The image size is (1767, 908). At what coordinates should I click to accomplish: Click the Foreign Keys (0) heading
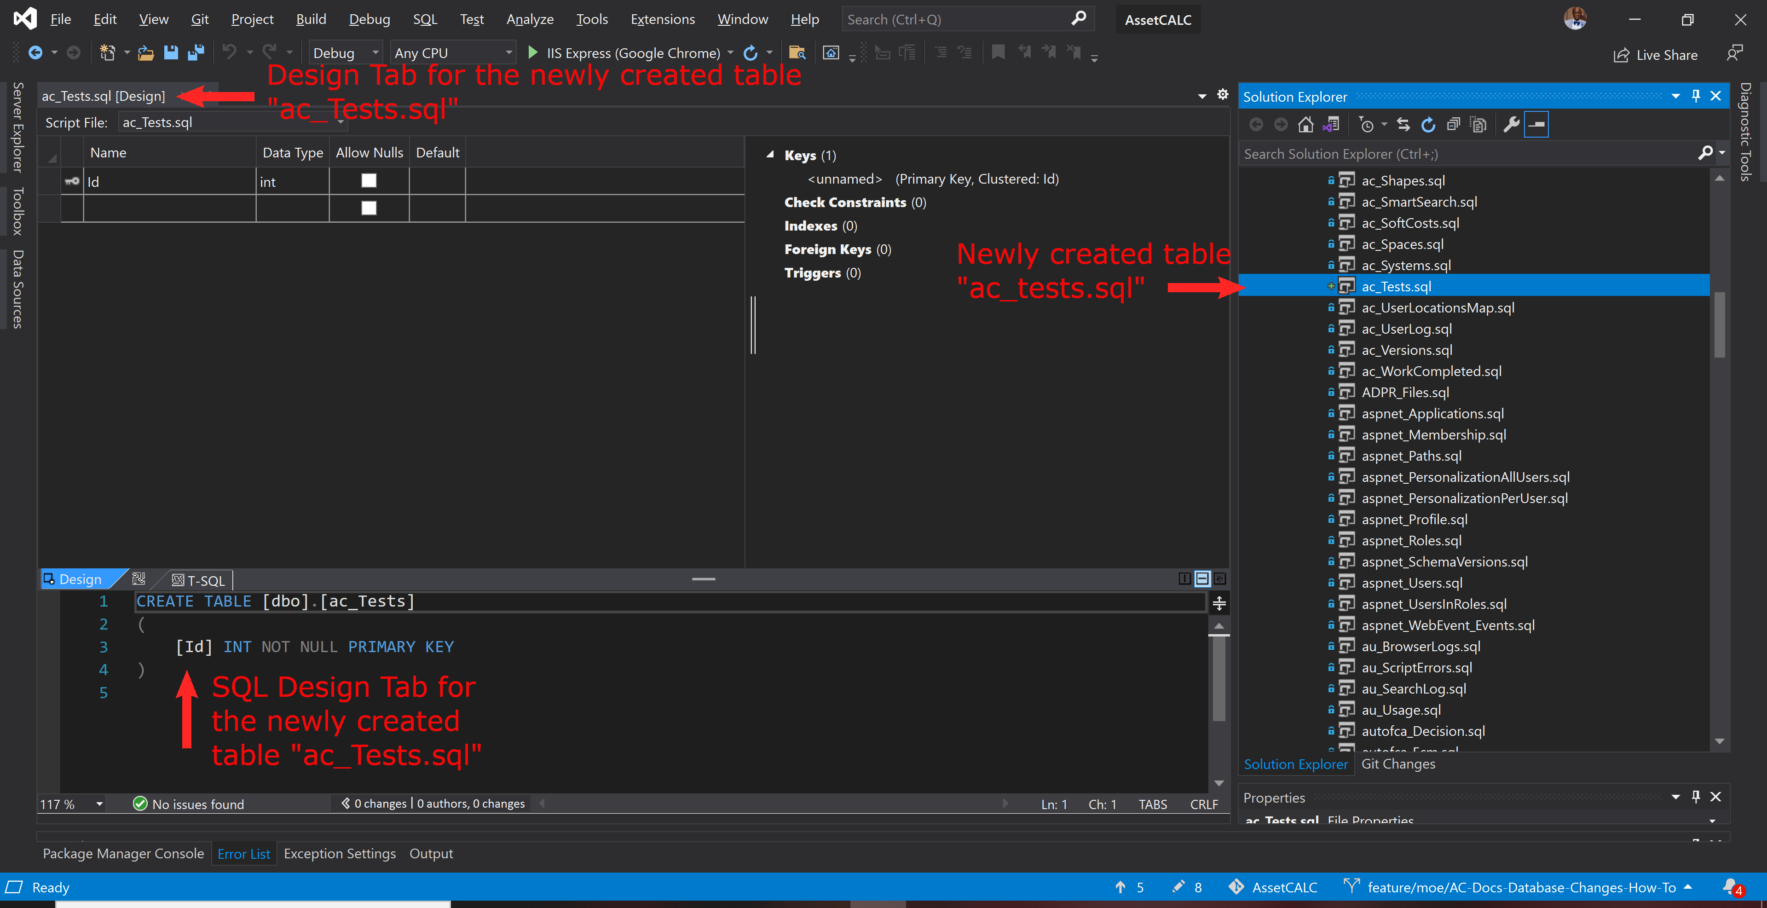(837, 249)
